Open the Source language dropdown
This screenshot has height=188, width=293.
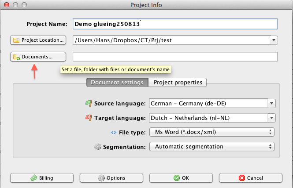[271, 103]
